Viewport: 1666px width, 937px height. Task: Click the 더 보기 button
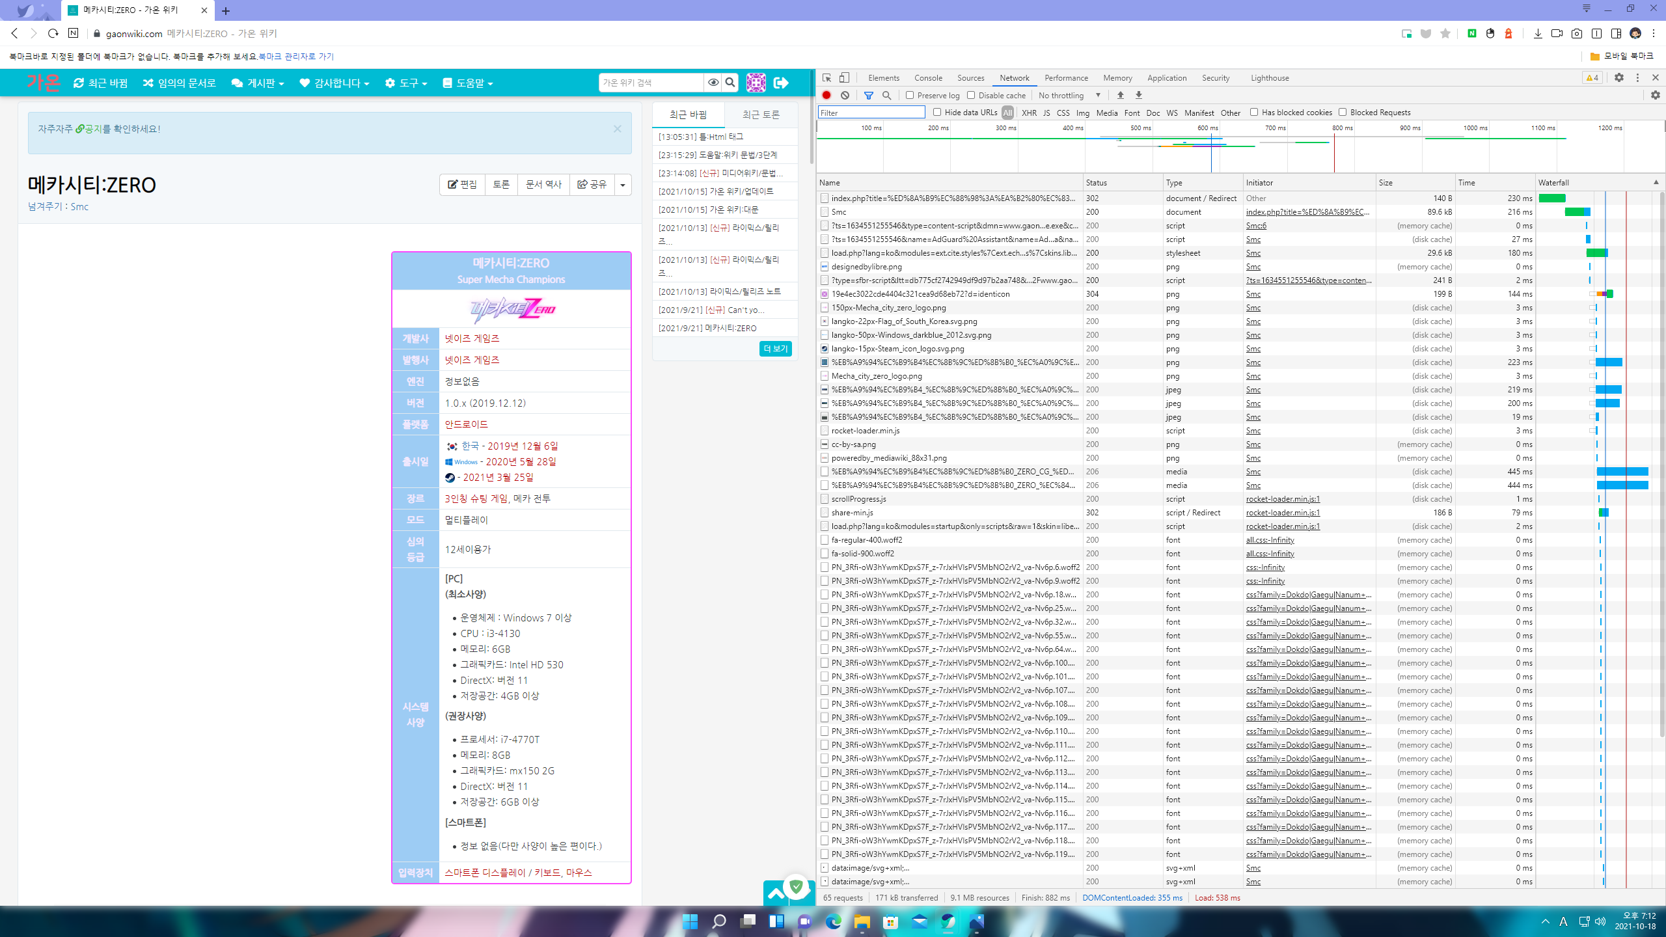coord(775,349)
